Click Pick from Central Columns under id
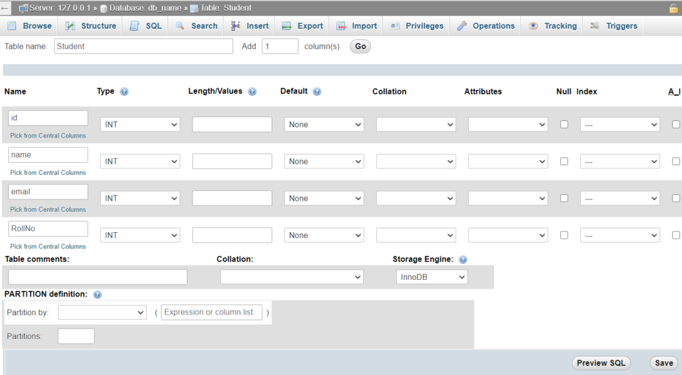Image resolution: width=682 pixels, height=375 pixels. (x=48, y=136)
